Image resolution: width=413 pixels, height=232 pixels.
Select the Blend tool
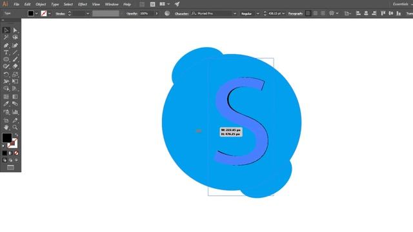15,104
